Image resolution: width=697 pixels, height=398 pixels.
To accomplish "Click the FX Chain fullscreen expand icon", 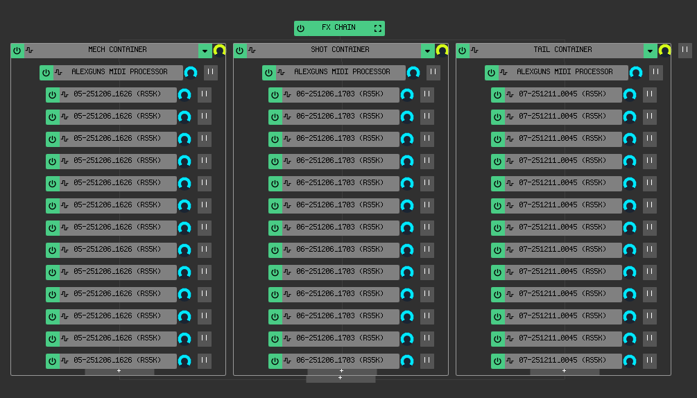I will [x=378, y=28].
